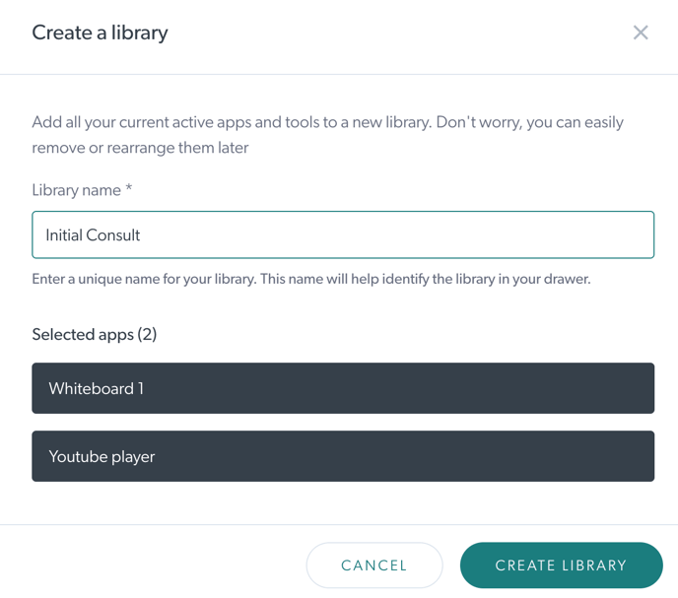
Task: Click the Create Library button
Action: (x=561, y=565)
